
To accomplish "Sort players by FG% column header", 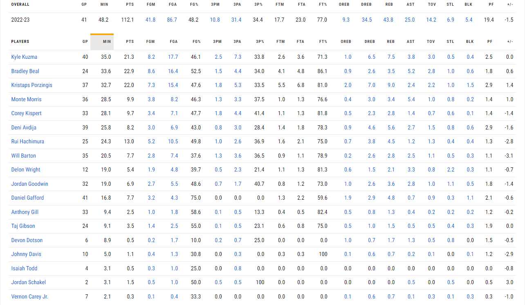I will 197,42.
